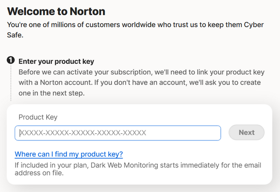Click the XXXXX placeholder text in the key field
The height and width of the screenshot is (192, 280).
coord(83,133)
